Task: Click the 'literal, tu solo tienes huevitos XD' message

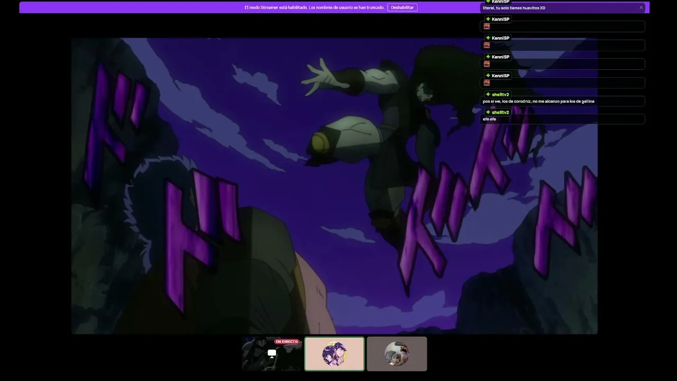Action: 514,8
